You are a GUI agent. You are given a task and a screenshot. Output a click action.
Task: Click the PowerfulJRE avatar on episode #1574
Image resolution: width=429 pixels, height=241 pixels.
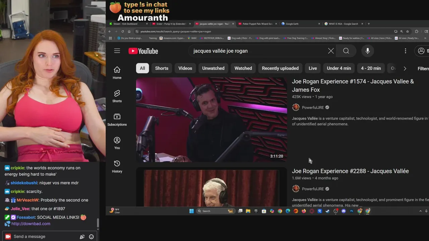296,107
